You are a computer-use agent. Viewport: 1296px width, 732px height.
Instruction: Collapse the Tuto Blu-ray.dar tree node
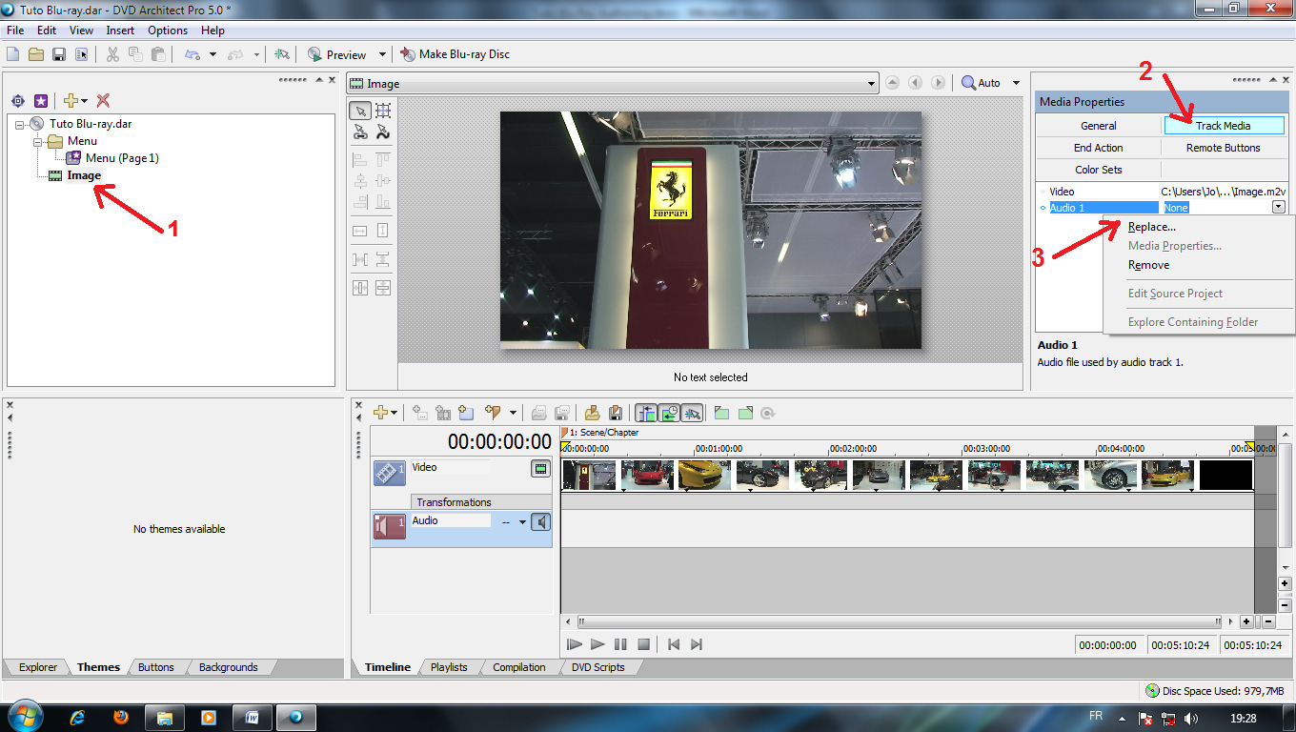[19, 124]
